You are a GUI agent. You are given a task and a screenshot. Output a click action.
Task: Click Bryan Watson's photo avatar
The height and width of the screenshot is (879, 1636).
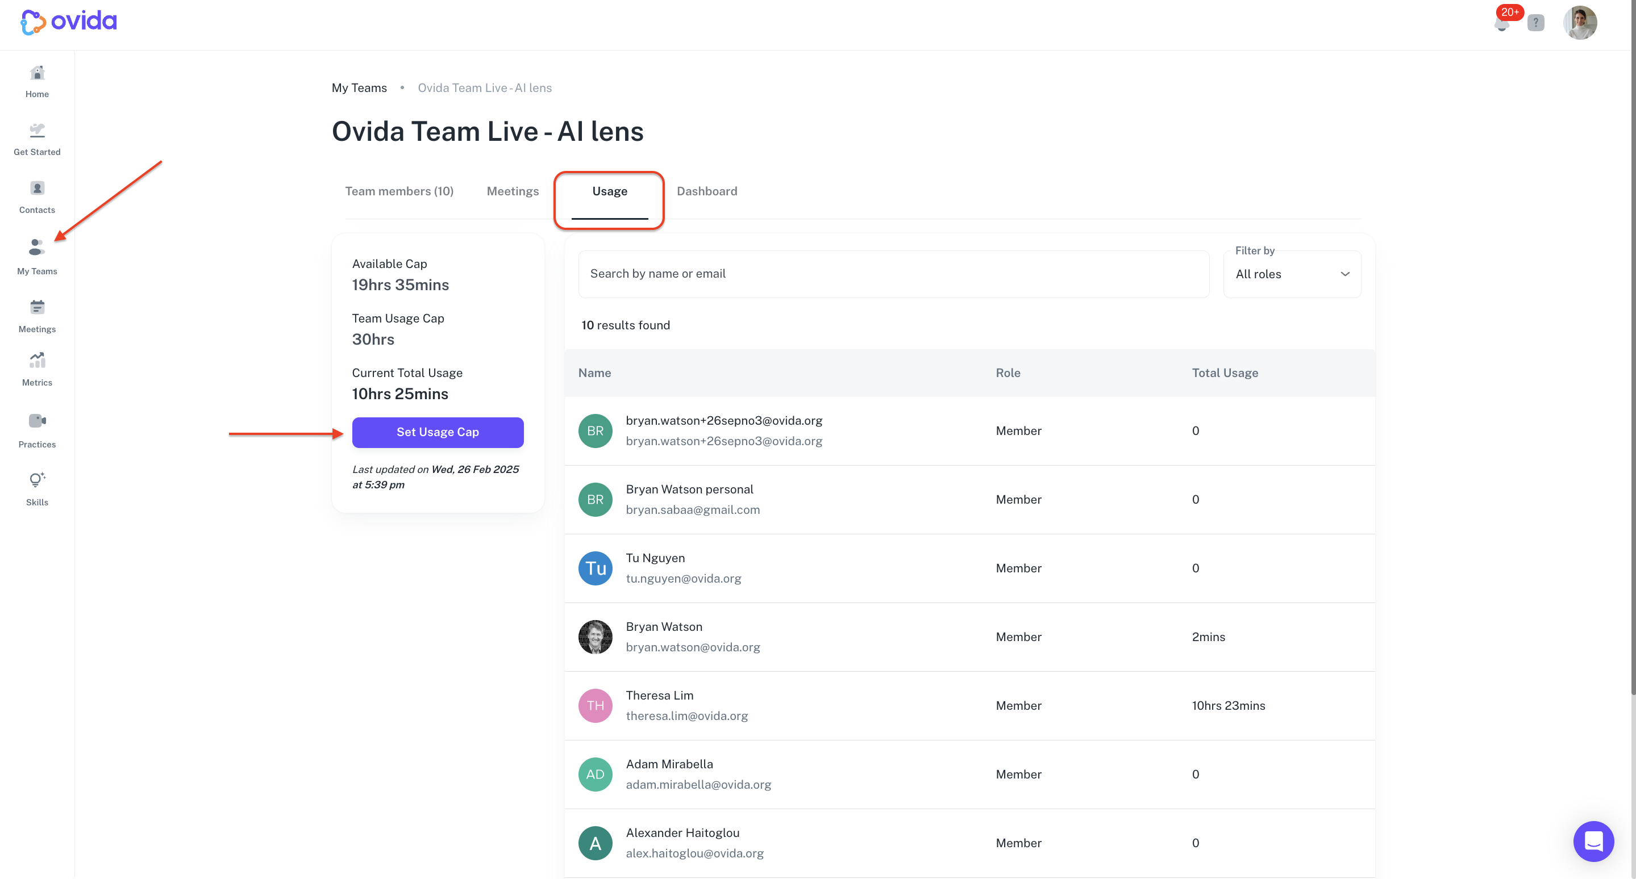pyautogui.click(x=595, y=637)
